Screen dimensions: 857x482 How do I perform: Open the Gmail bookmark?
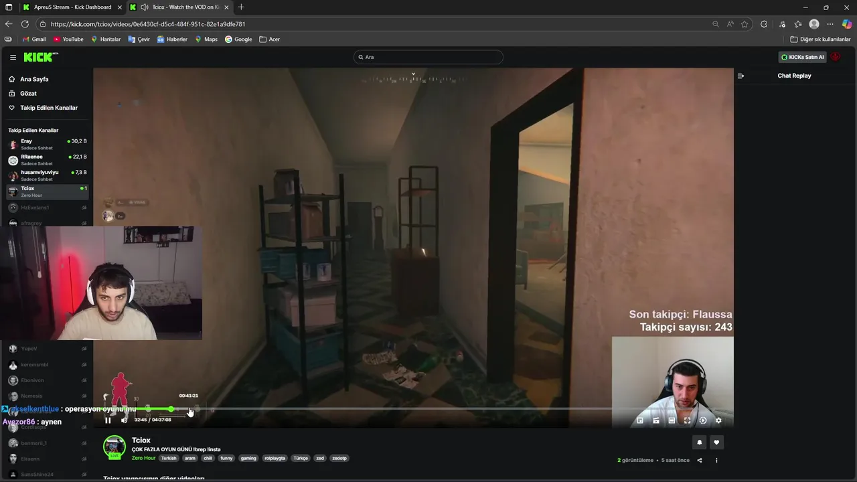click(x=34, y=39)
